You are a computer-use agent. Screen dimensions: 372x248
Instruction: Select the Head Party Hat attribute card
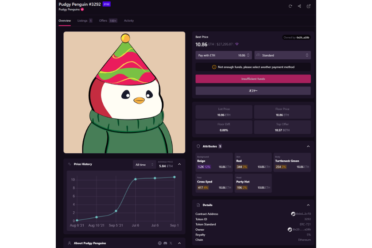click(x=253, y=183)
